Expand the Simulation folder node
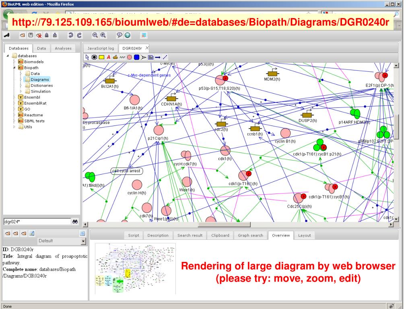412x309 pixels. pos(21,91)
